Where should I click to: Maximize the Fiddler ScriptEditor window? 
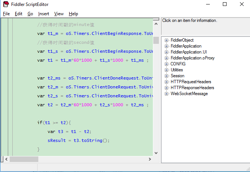point(225,4)
